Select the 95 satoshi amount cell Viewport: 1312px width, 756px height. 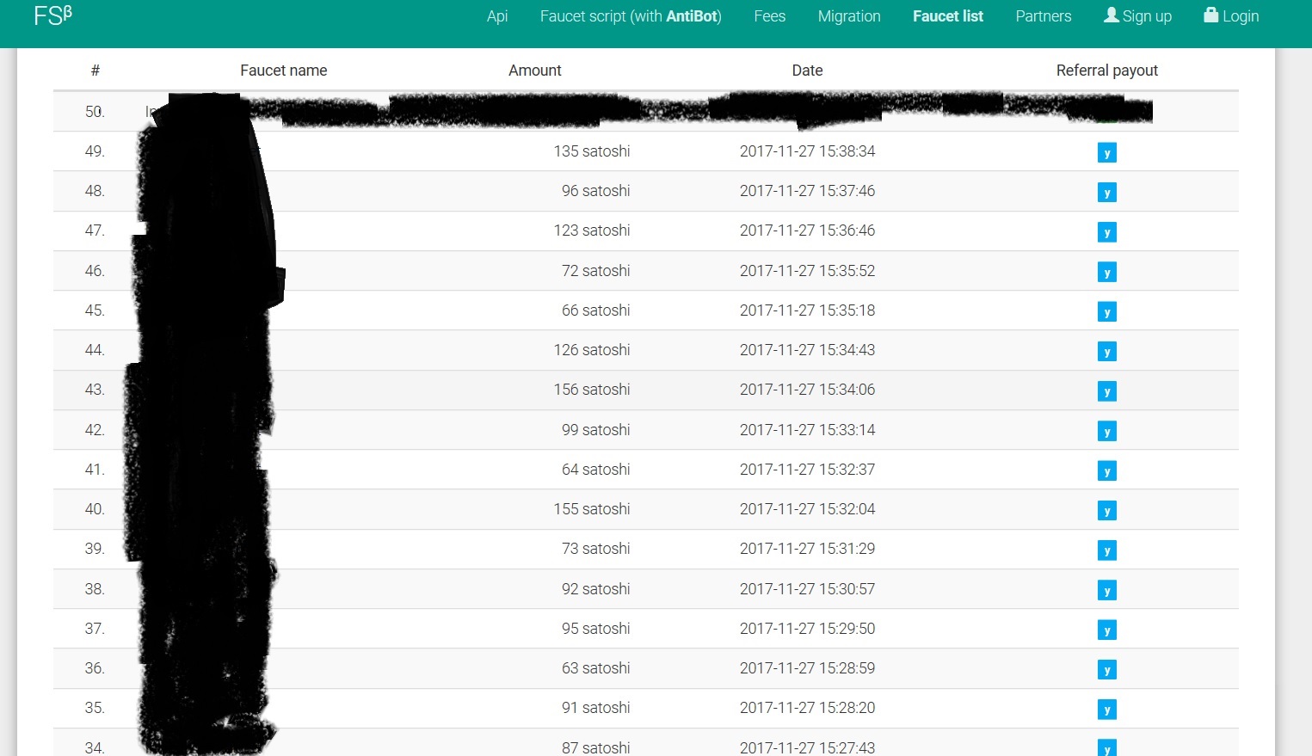pos(596,629)
